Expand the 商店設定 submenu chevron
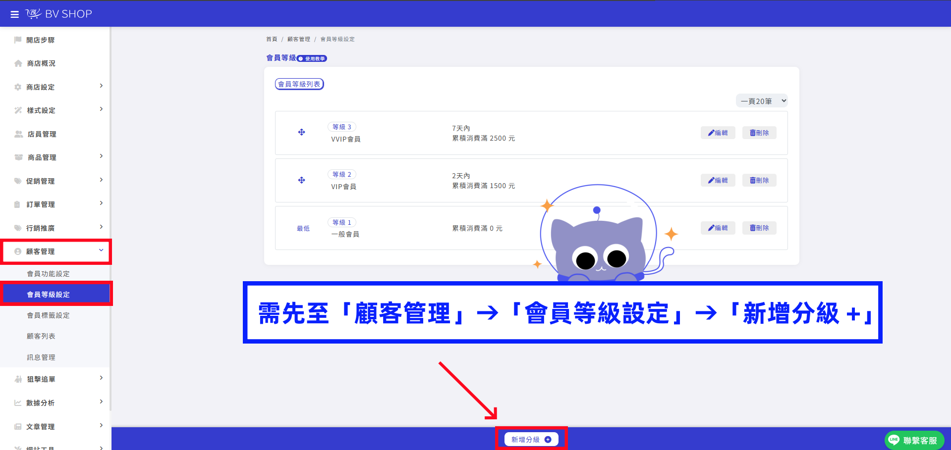The width and height of the screenshot is (951, 450). click(x=101, y=86)
